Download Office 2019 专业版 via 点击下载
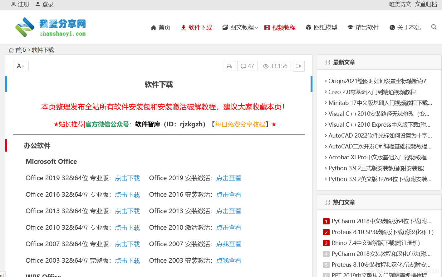 coord(127,178)
